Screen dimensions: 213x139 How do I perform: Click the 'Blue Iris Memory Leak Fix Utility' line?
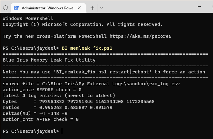pyautogui.click(x=49, y=60)
